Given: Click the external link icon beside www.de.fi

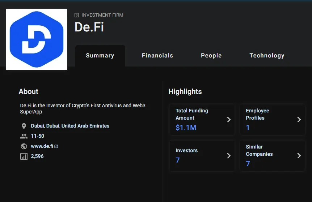Looking at the screenshot, I should 56,146.
